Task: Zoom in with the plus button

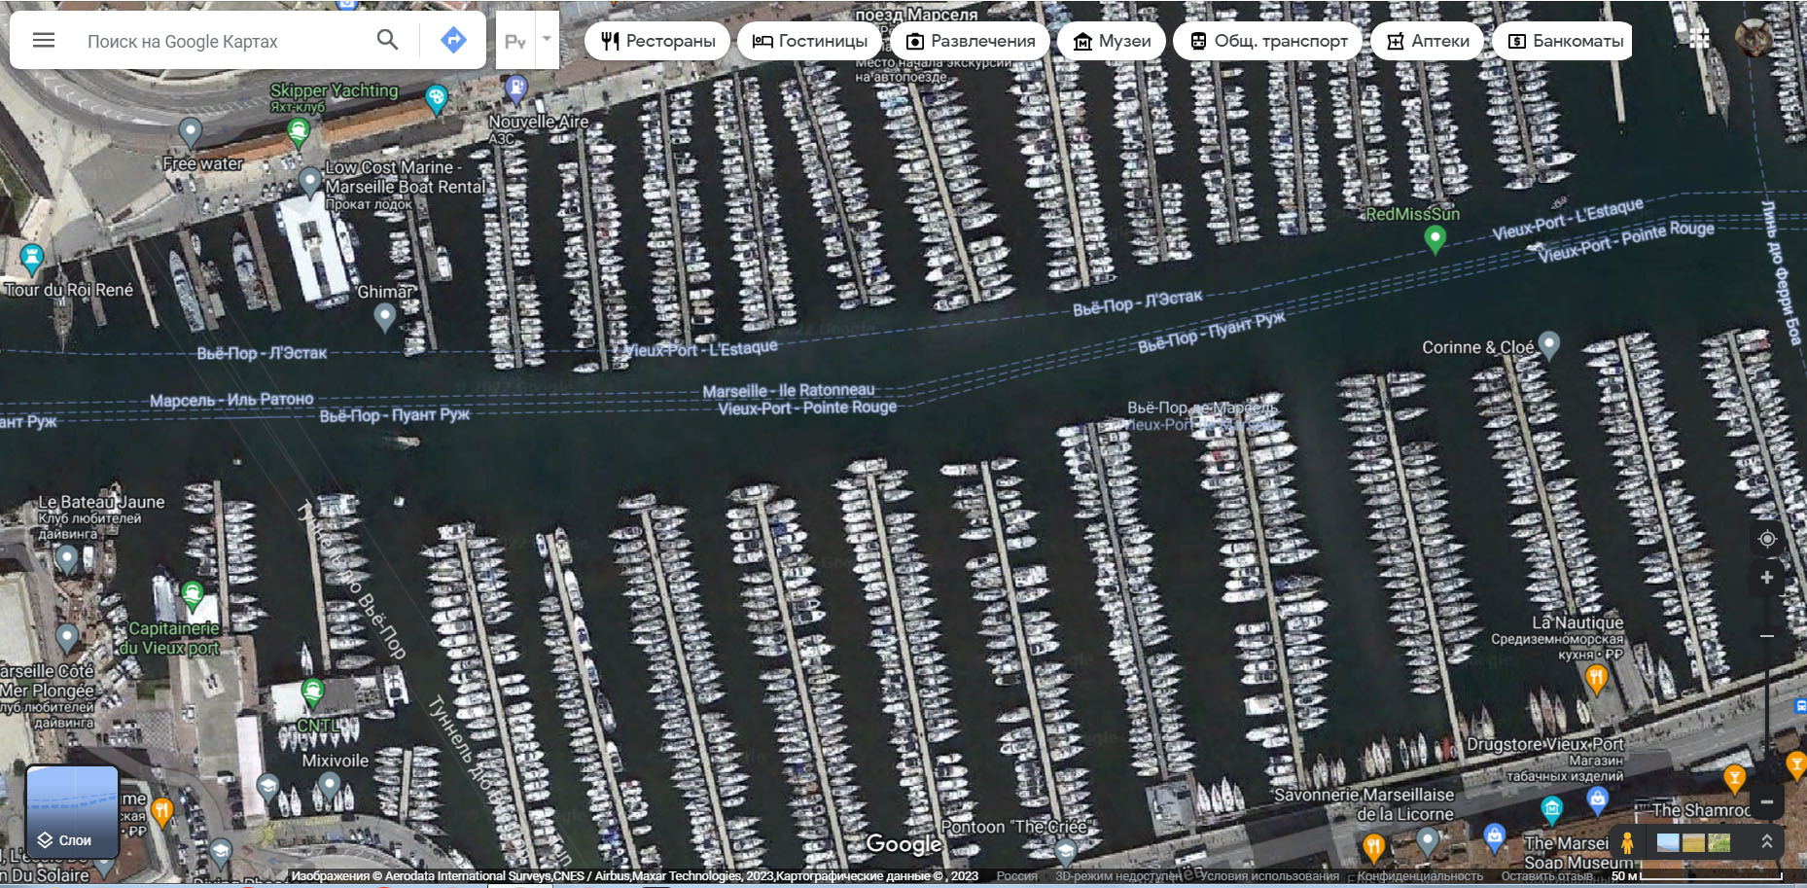Action: 1767,578
